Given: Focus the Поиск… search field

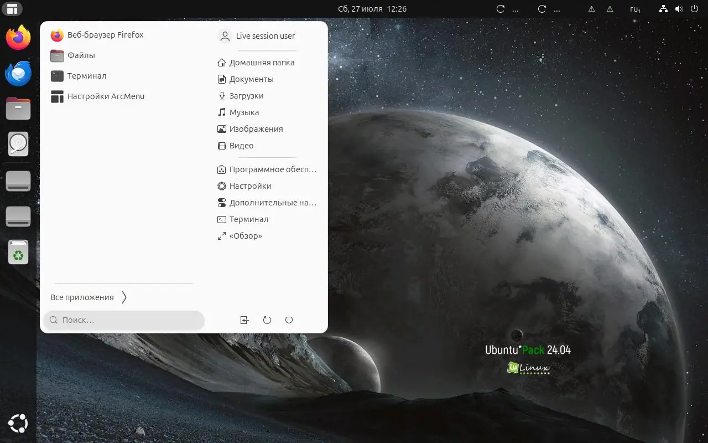Looking at the screenshot, I should pos(124,320).
